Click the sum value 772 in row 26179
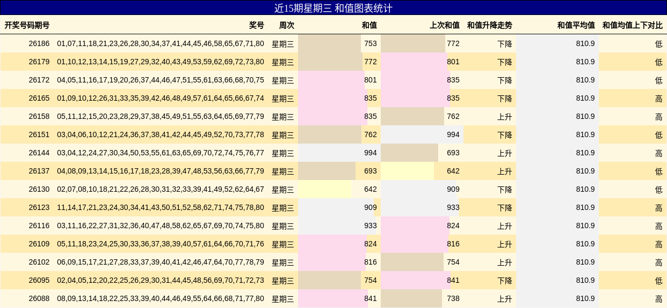The height and width of the screenshot is (308, 667). 371,62
